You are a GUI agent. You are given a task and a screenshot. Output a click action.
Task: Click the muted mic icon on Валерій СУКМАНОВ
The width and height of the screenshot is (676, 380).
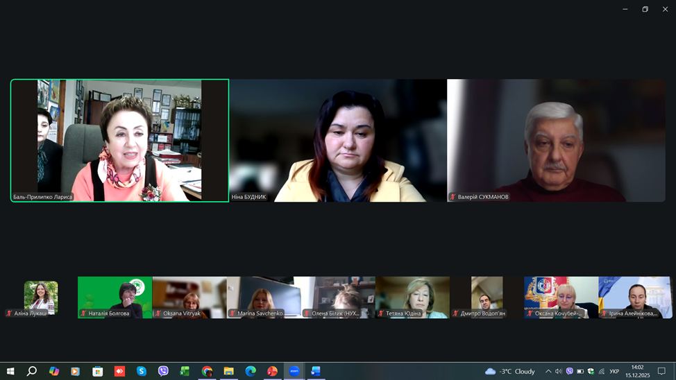pos(453,197)
